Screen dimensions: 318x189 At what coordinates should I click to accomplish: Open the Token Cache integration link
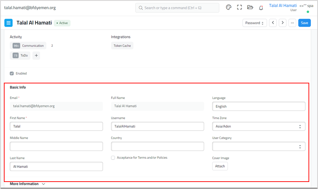(122, 46)
